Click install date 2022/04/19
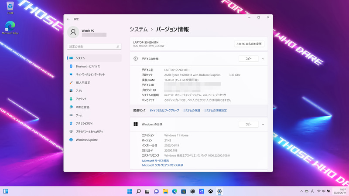 tap(171, 145)
